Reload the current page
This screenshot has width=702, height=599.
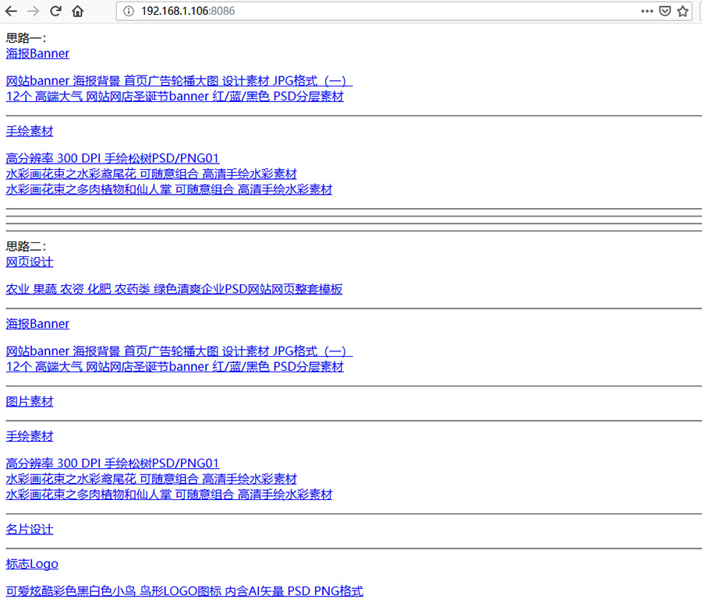click(55, 11)
